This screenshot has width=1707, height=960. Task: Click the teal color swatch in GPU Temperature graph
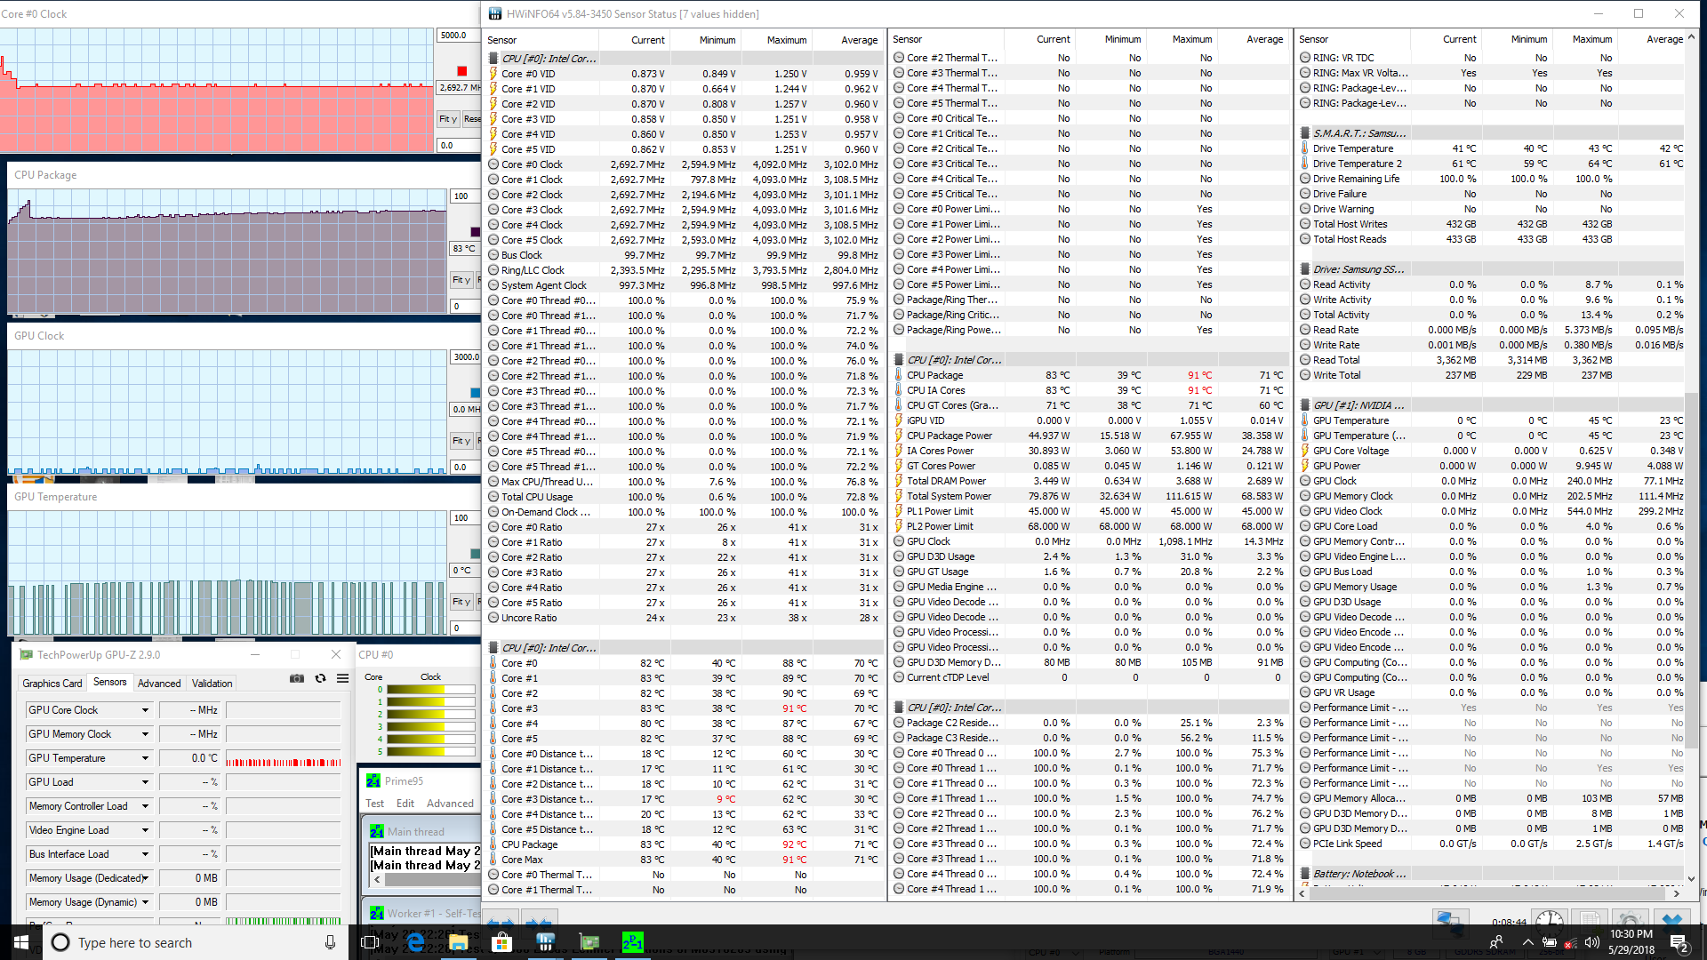(x=475, y=554)
